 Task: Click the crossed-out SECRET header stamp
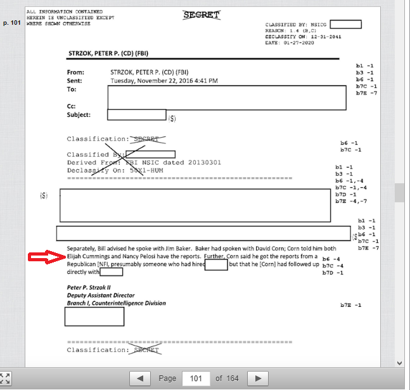tap(202, 15)
